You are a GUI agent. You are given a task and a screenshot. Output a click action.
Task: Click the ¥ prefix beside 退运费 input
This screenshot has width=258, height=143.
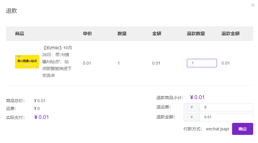click(x=191, y=107)
